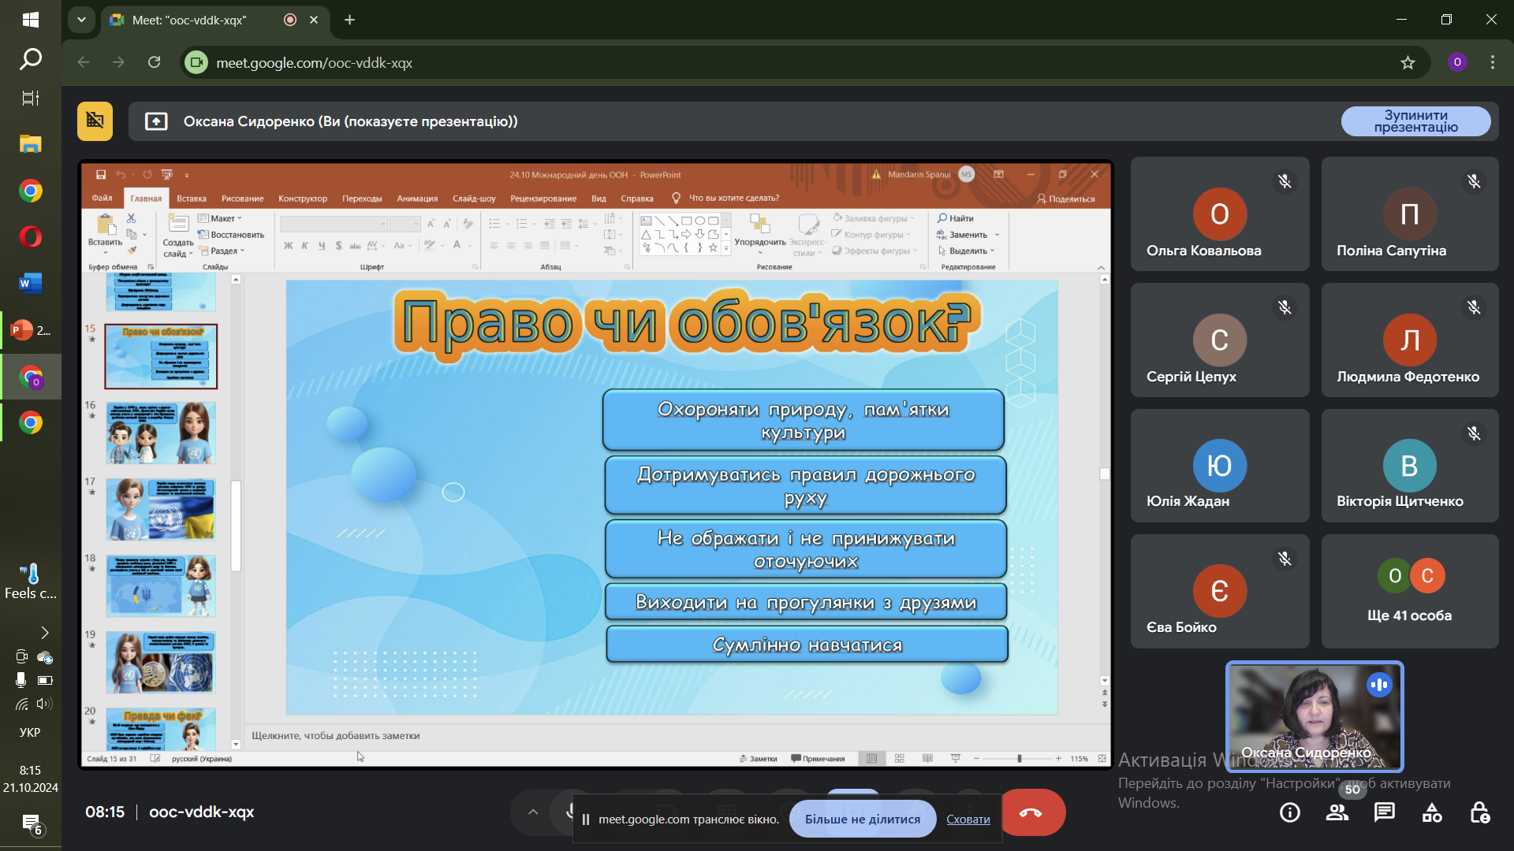Toggle the Notes (Заметки) pane
Image resolution: width=1514 pixels, height=851 pixels.
tap(758, 759)
